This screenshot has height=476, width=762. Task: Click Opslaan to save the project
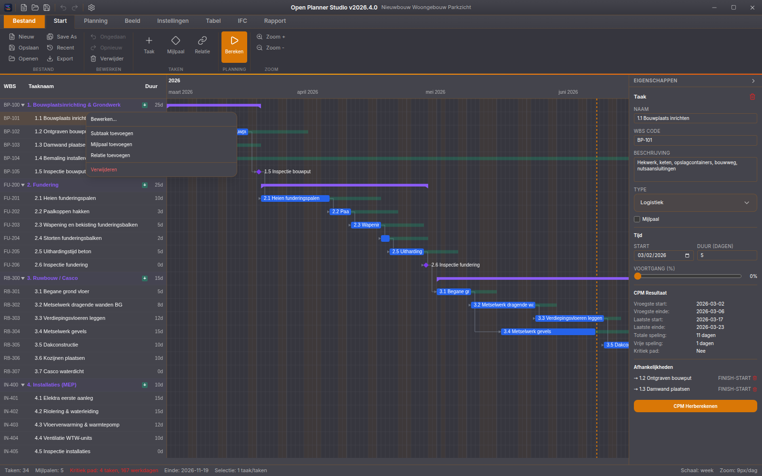[24, 48]
